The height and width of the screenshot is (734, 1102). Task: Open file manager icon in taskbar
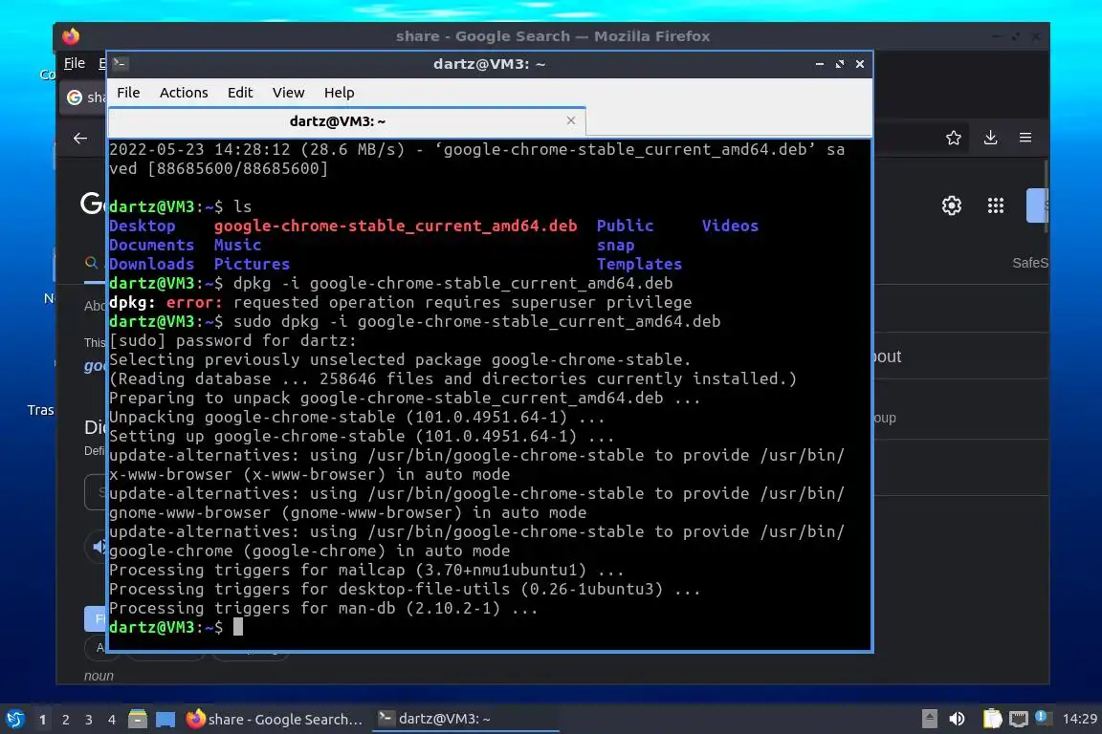pos(138,719)
